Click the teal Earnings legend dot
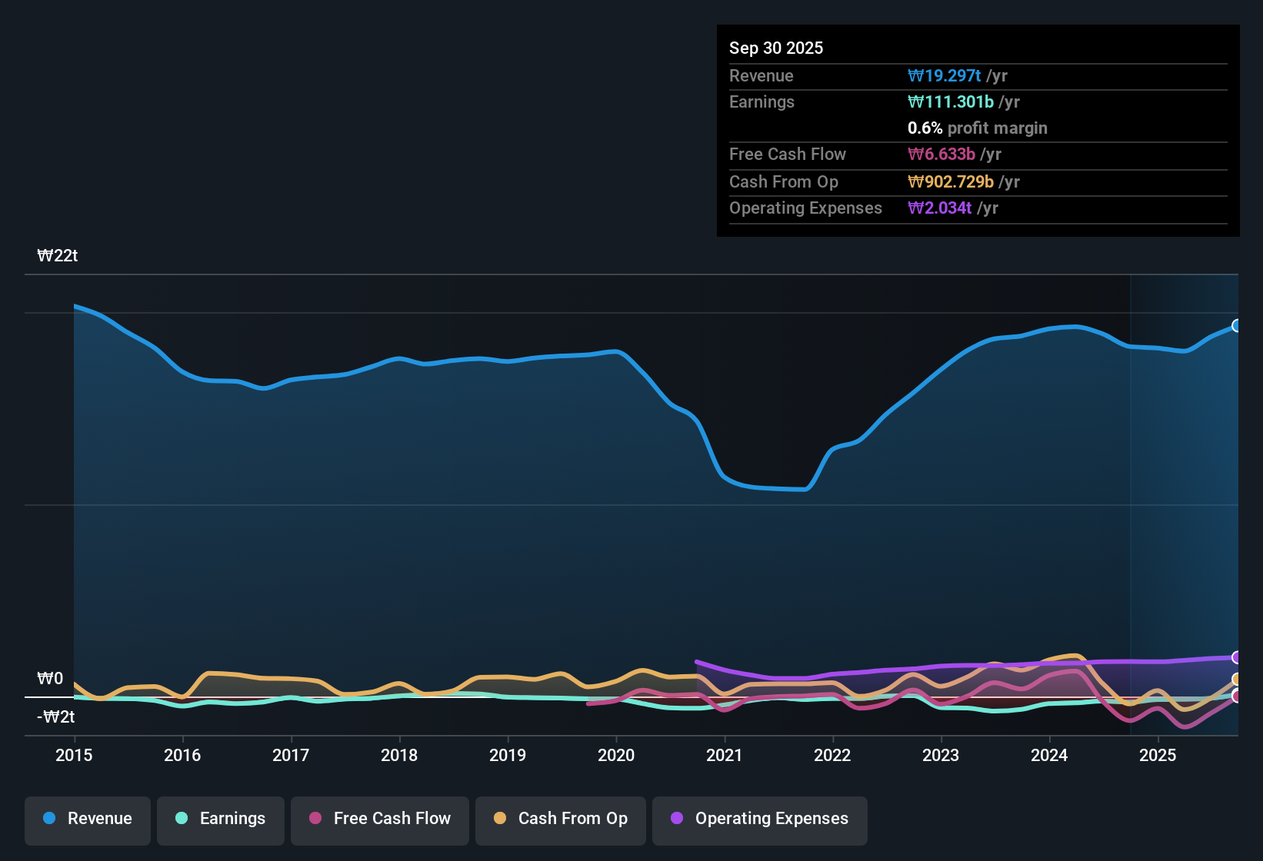 pos(182,819)
